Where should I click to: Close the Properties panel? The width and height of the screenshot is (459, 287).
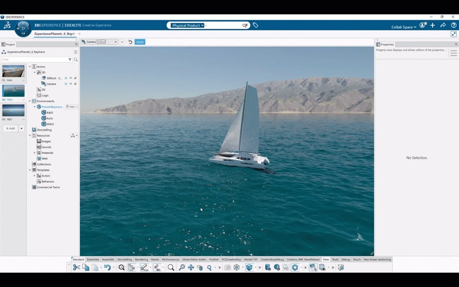[456, 44]
